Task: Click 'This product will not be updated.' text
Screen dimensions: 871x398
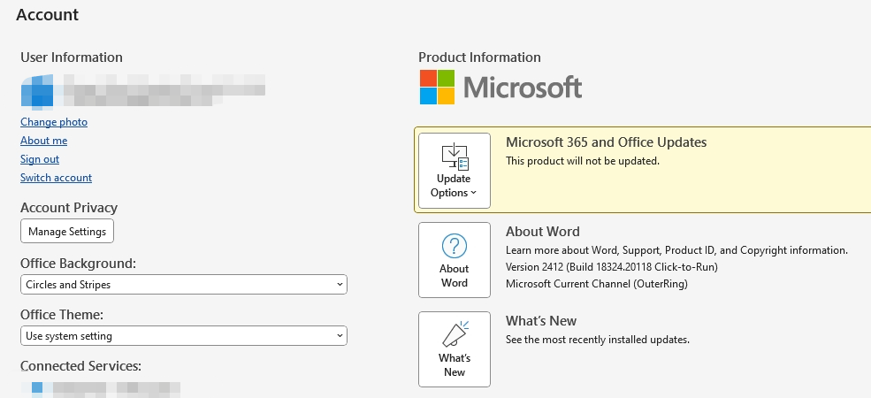Action: 583,161
